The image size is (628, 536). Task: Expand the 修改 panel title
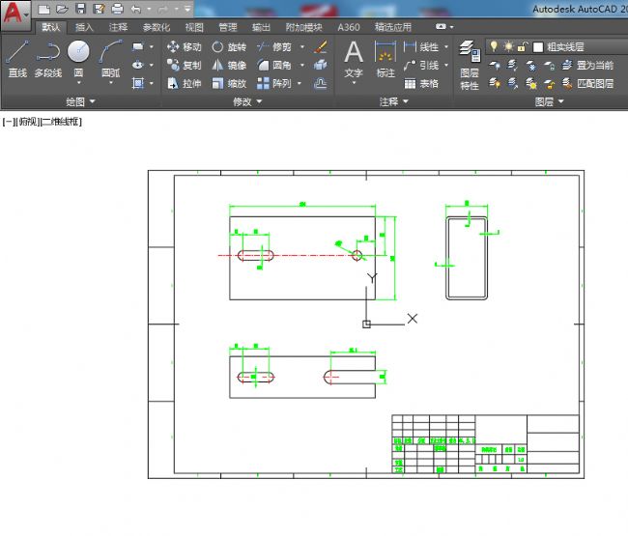pyautogui.click(x=247, y=101)
